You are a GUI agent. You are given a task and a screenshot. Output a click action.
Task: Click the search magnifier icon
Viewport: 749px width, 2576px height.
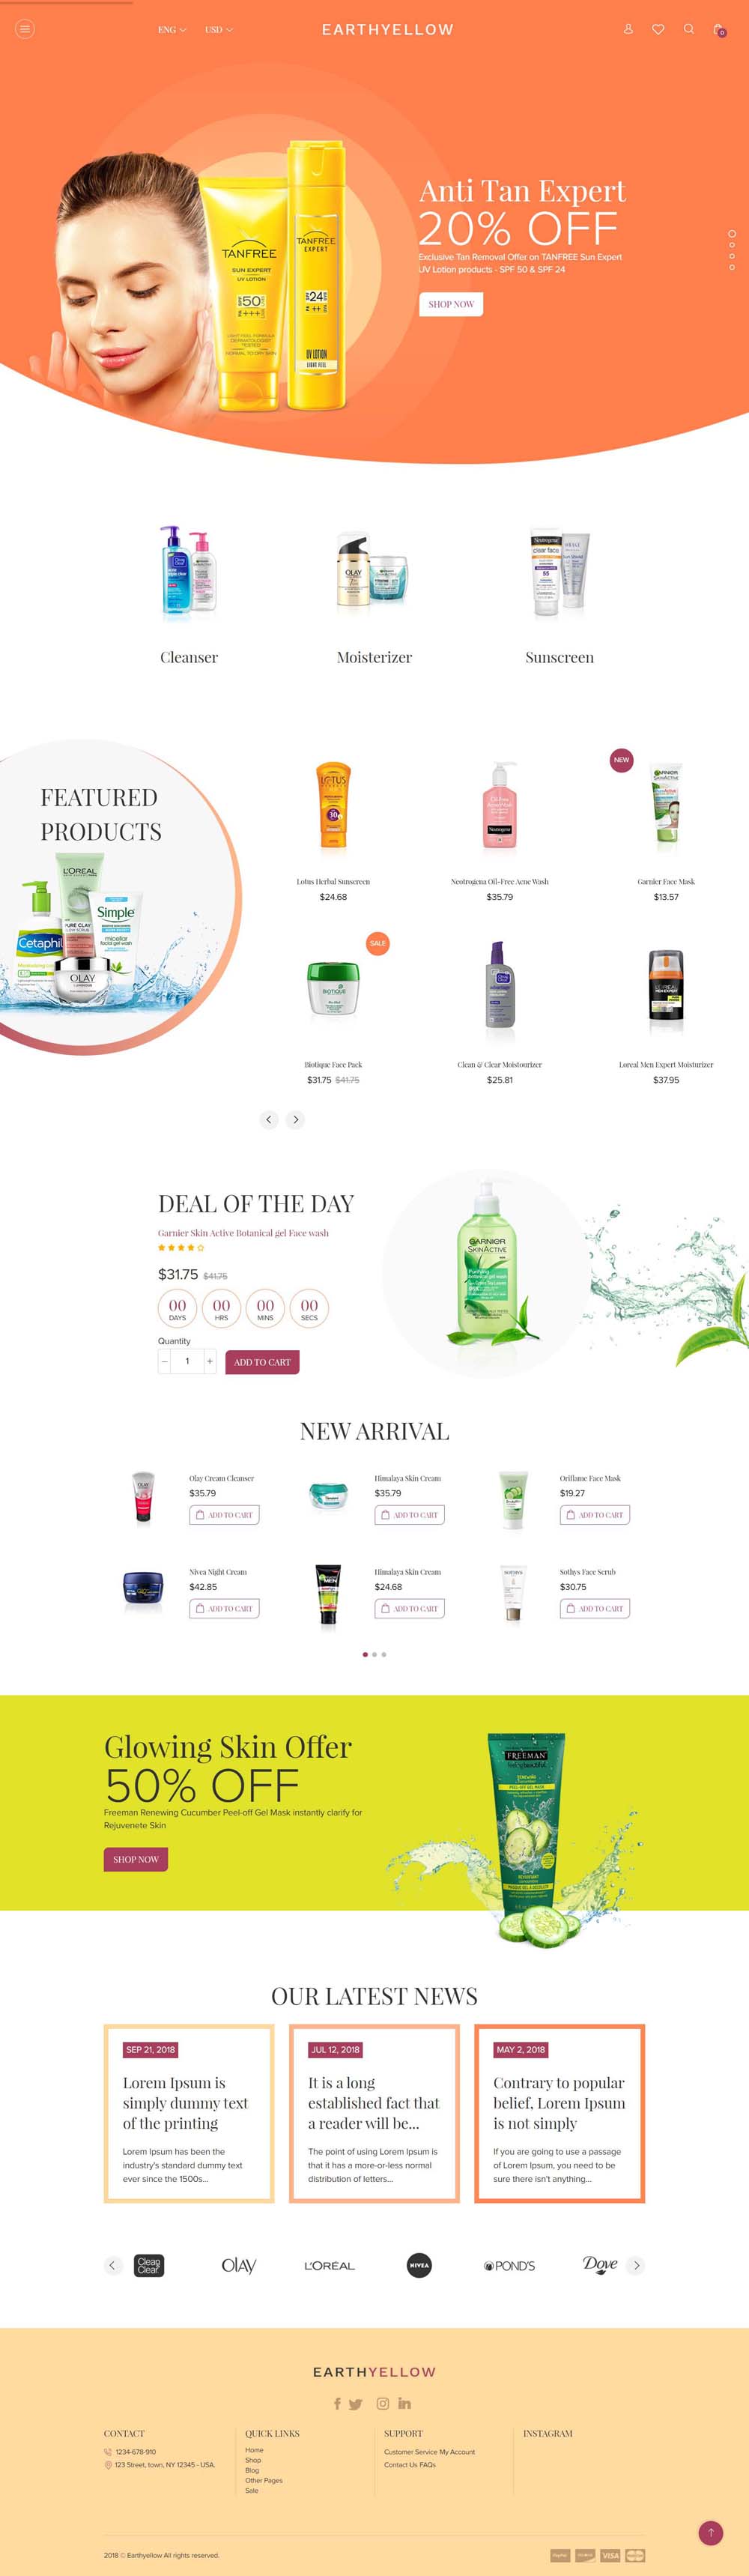click(x=688, y=29)
